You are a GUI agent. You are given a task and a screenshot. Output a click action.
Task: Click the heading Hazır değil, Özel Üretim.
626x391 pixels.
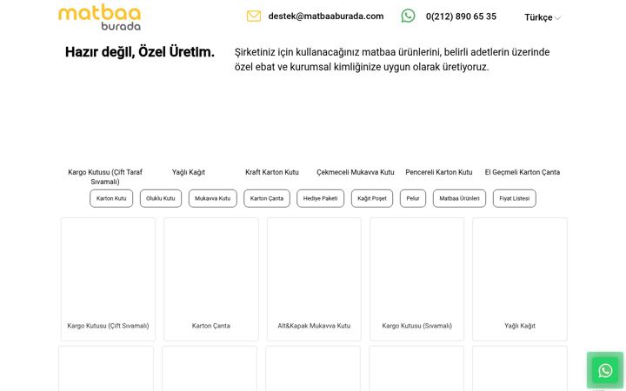click(x=140, y=52)
